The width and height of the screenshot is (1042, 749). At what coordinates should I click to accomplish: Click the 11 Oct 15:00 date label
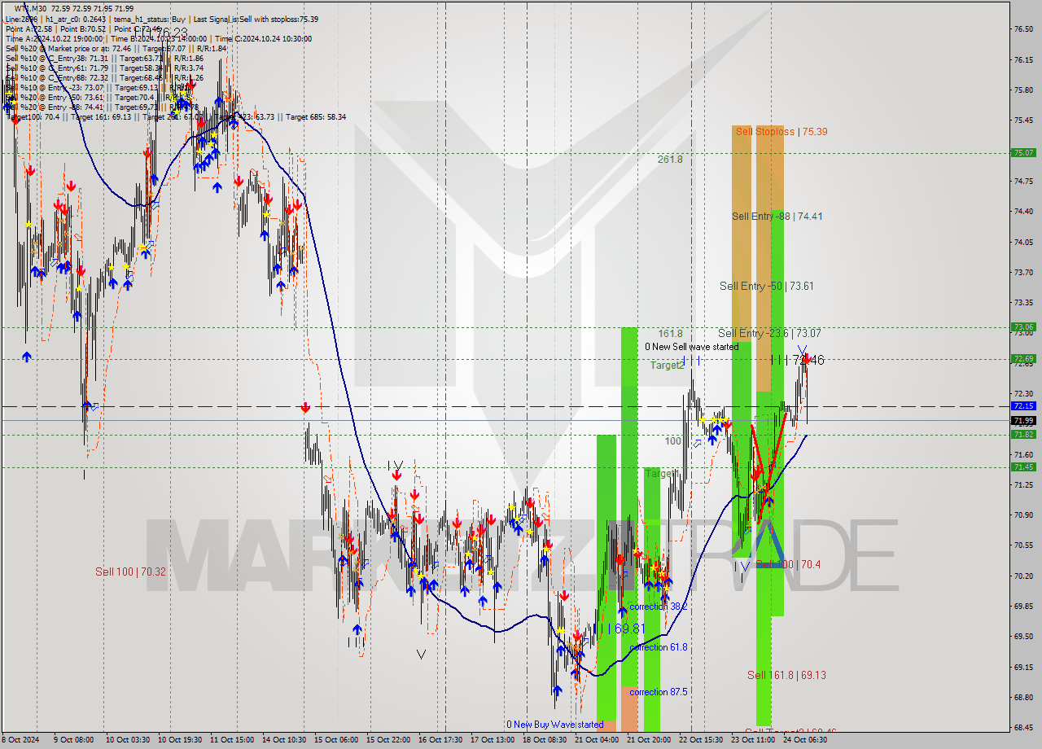click(231, 740)
